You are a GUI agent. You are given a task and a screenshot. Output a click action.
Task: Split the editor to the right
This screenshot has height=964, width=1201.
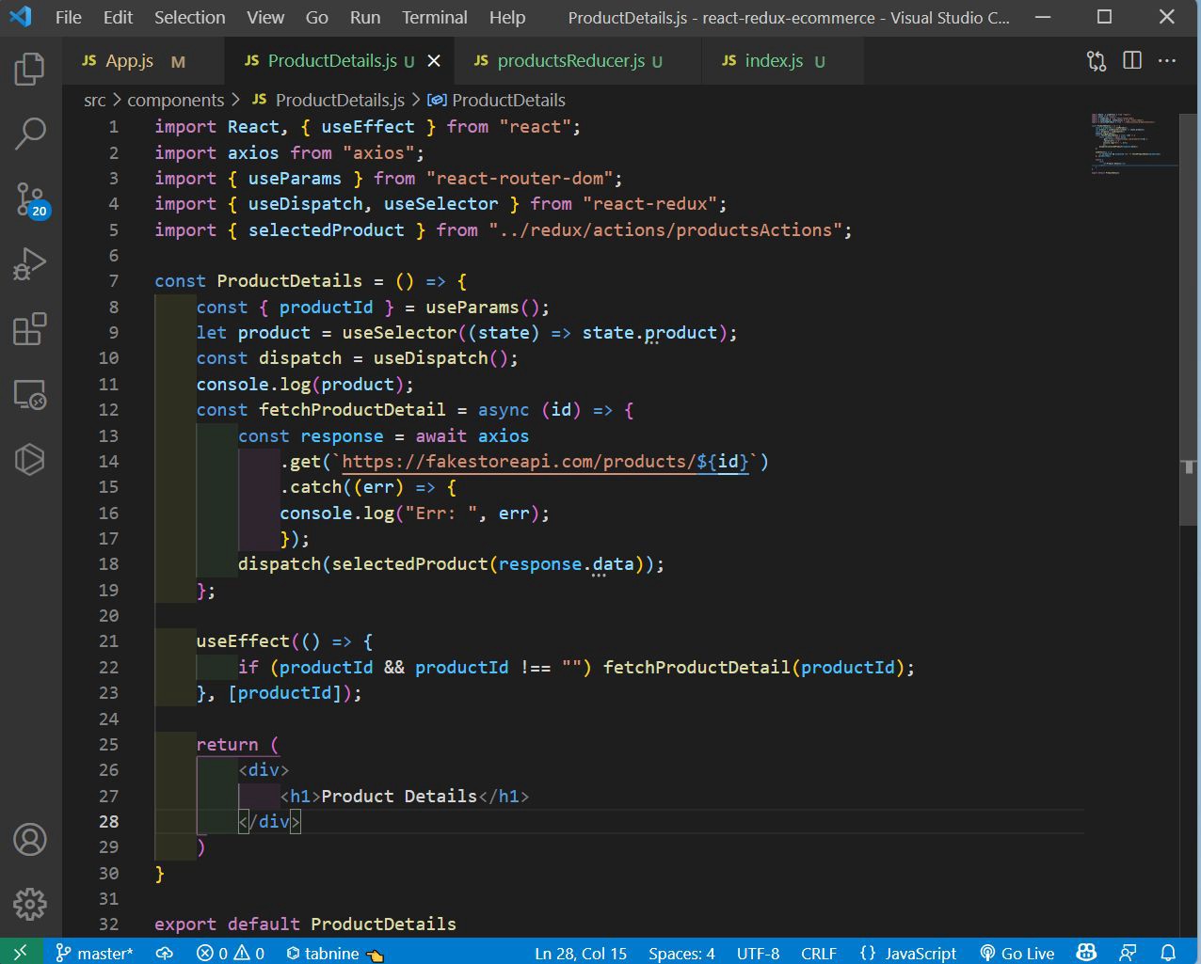tap(1132, 61)
